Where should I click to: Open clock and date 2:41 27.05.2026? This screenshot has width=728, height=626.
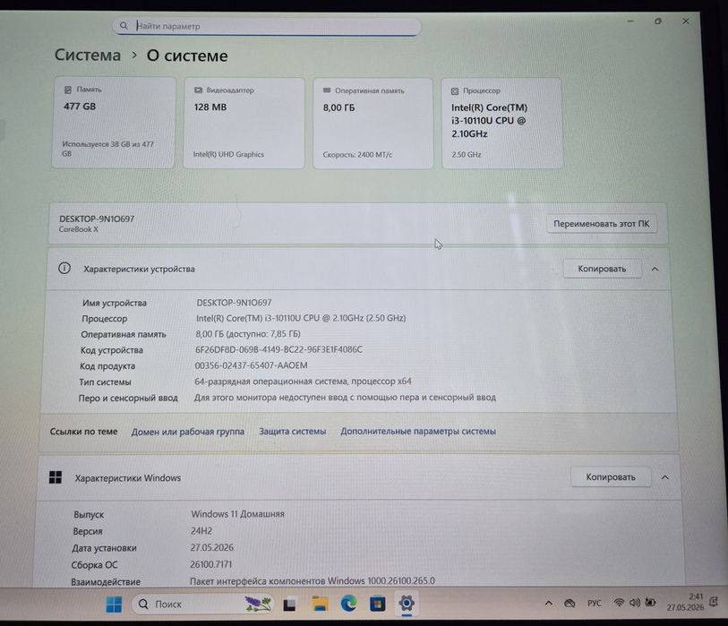(685, 603)
